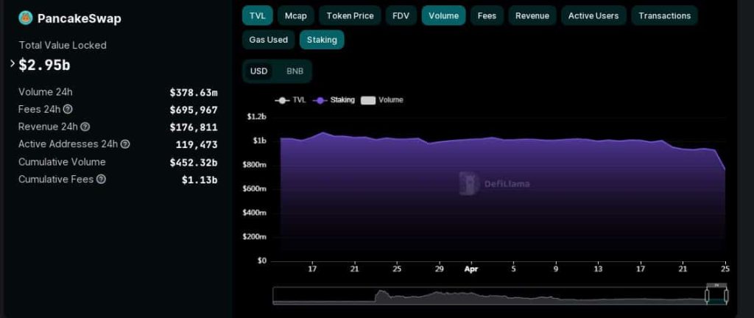Show Token Price on the chart
The height and width of the screenshot is (318, 754).
pyautogui.click(x=350, y=15)
